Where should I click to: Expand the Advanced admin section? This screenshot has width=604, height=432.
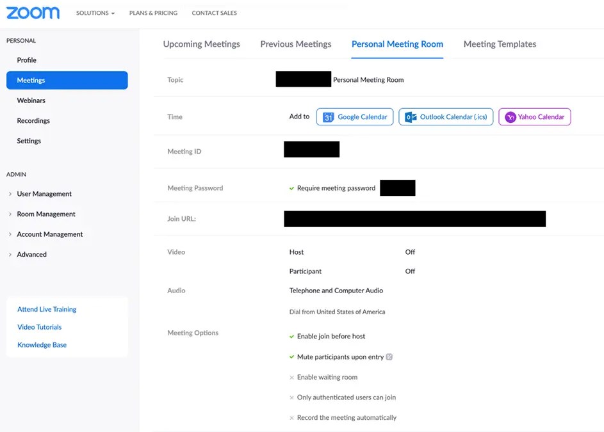31,254
